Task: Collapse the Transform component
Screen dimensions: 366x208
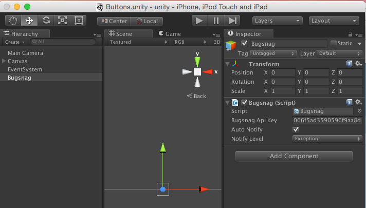Action: pyautogui.click(x=228, y=64)
